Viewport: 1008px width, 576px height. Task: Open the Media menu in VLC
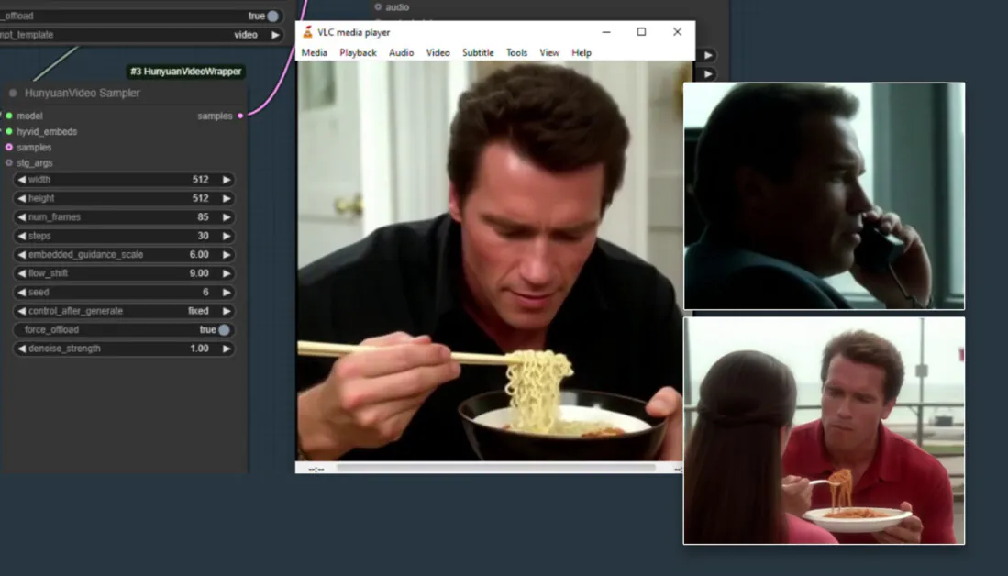(x=314, y=52)
